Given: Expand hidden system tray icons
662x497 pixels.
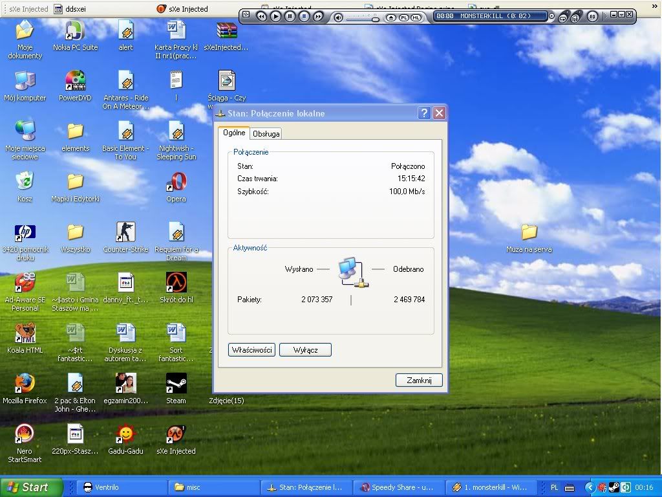Looking at the screenshot, I should (x=590, y=487).
